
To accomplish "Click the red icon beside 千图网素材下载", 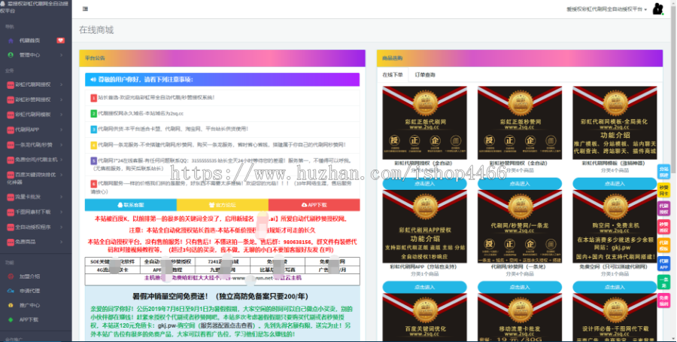I will [11, 212].
